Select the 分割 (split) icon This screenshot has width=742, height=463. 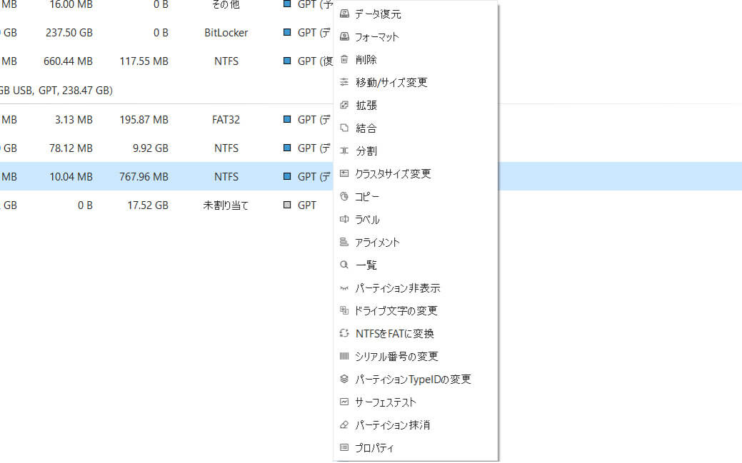(x=344, y=151)
